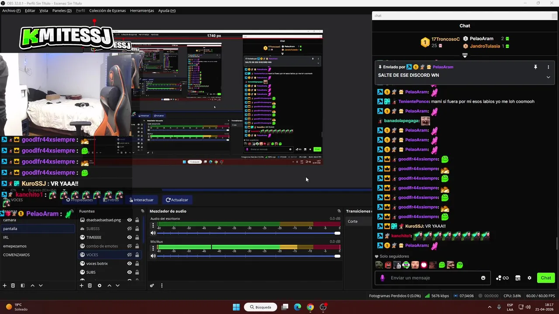Screen dimensions: 559x314
Task: Open Colección de Escenas menu
Action: [107, 10]
